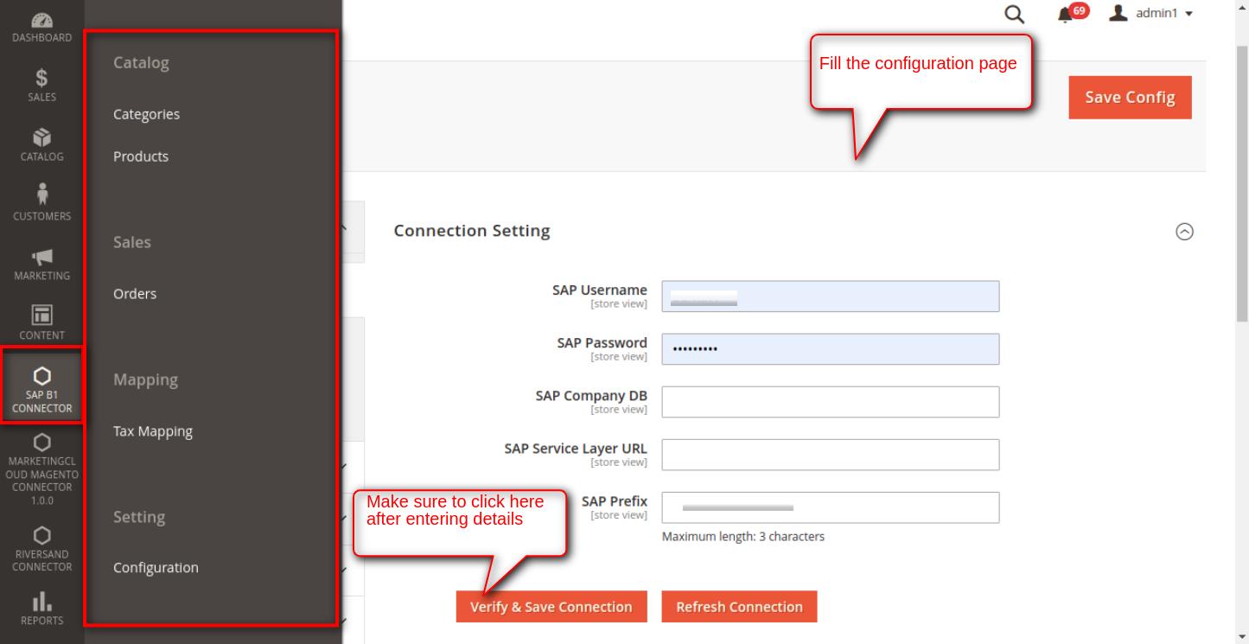Collapse the Connection Setting section

pyautogui.click(x=1186, y=232)
